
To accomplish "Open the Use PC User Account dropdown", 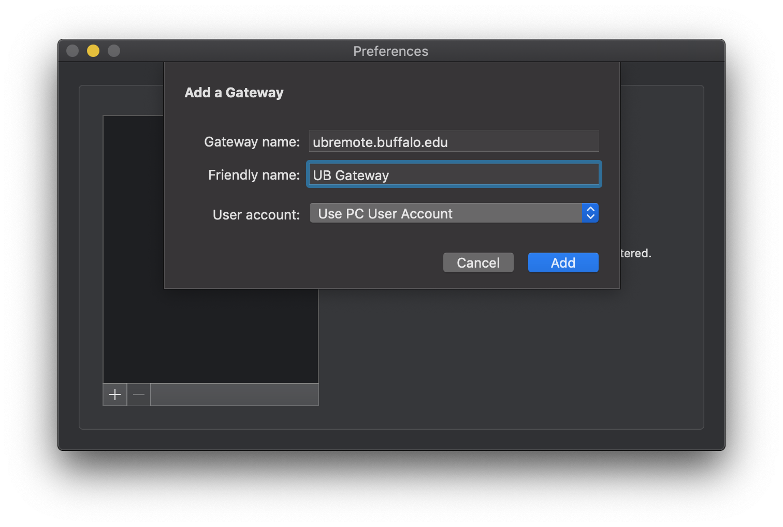I will click(x=445, y=213).
